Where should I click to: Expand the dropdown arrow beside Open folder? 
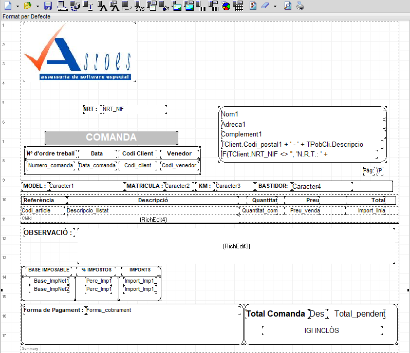(x=38, y=6)
